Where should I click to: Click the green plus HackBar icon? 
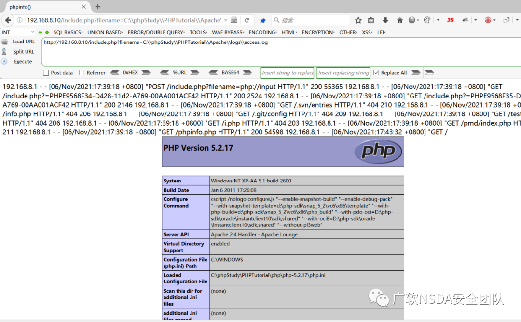pos(47,33)
